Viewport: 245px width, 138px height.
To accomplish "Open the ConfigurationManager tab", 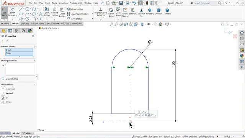I will (x=16, y=31).
